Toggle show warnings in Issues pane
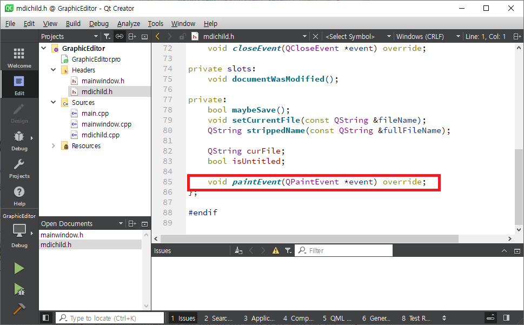 pos(275,250)
